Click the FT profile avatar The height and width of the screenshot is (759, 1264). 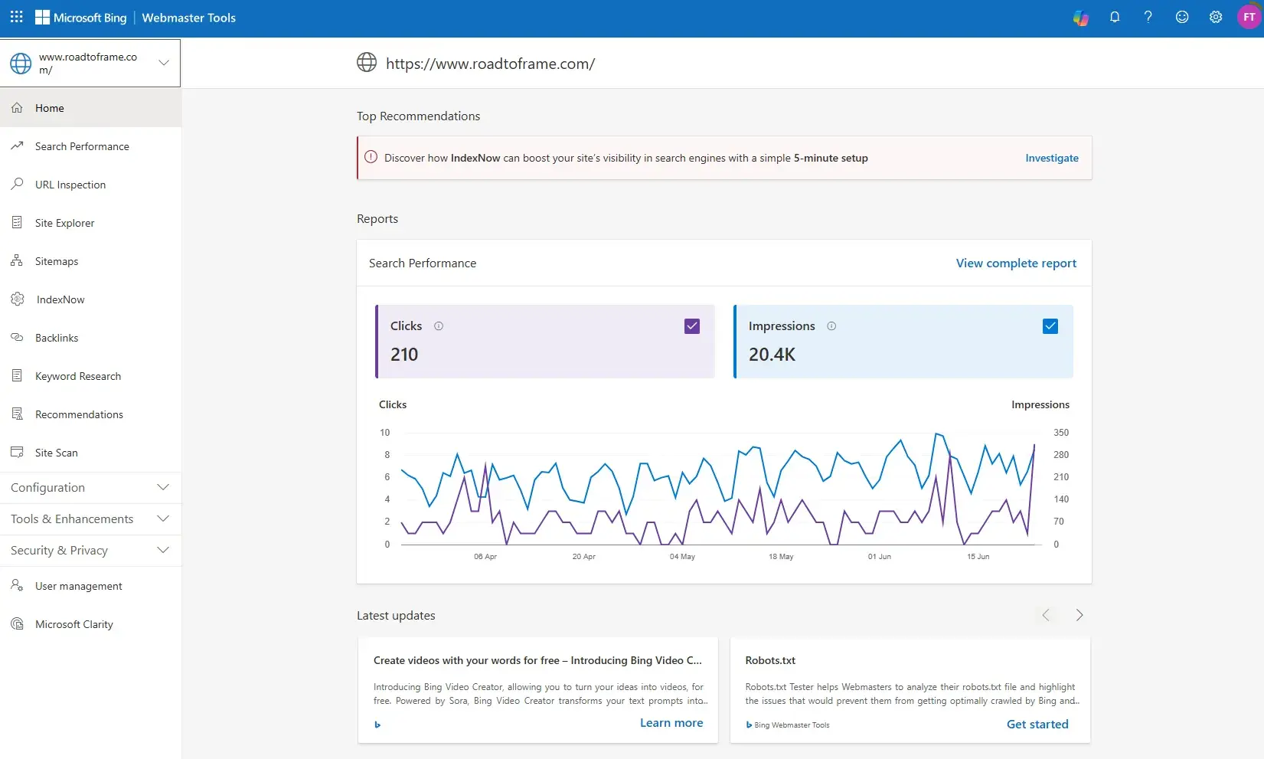[1248, 17]
